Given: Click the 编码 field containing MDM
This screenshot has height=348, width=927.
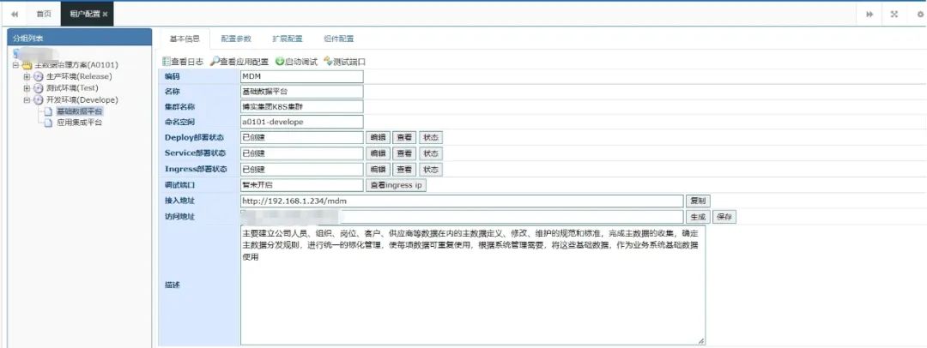Looking at the screenshot, I should pos(301,76).
